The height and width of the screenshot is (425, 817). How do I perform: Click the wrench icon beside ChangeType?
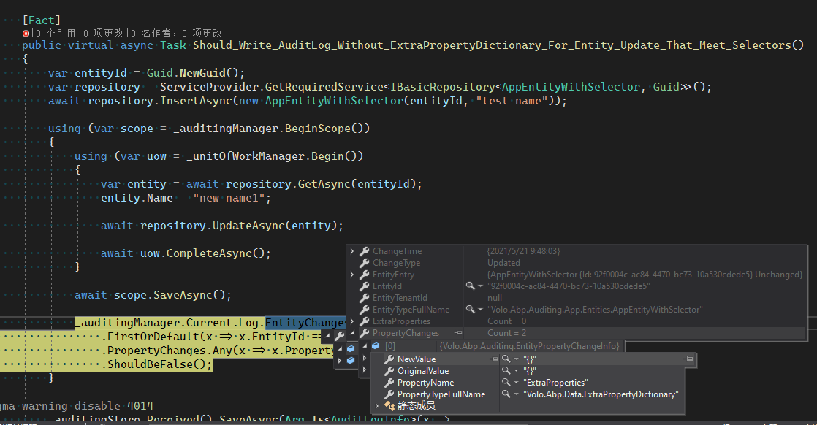point(363,263)
